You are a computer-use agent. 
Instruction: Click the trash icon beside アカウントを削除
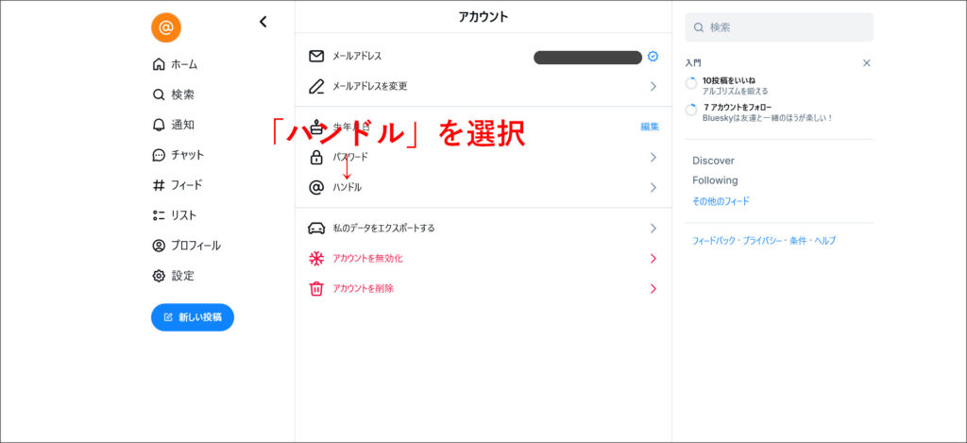click(316, 289)
